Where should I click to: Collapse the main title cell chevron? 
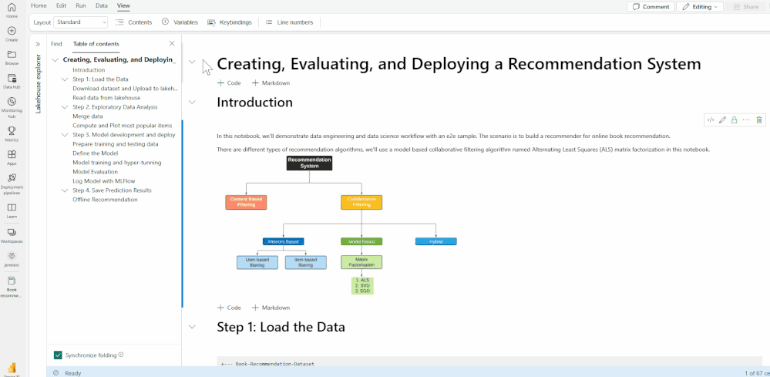click(x=192, y=62)
